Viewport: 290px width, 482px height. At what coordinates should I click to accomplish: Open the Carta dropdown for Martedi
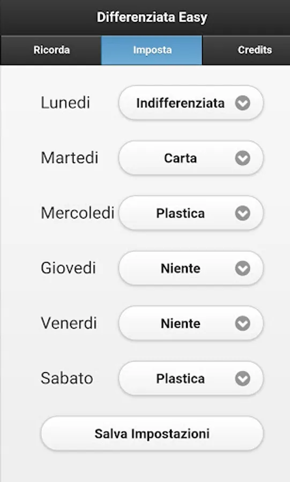click(191, 158)
